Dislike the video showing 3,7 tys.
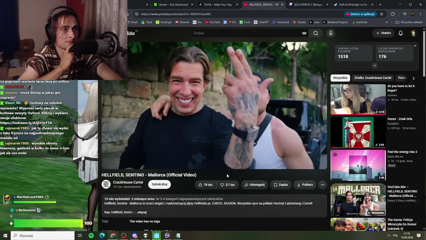The width and height of the screenshot is (426, 240). coord(228,185)
